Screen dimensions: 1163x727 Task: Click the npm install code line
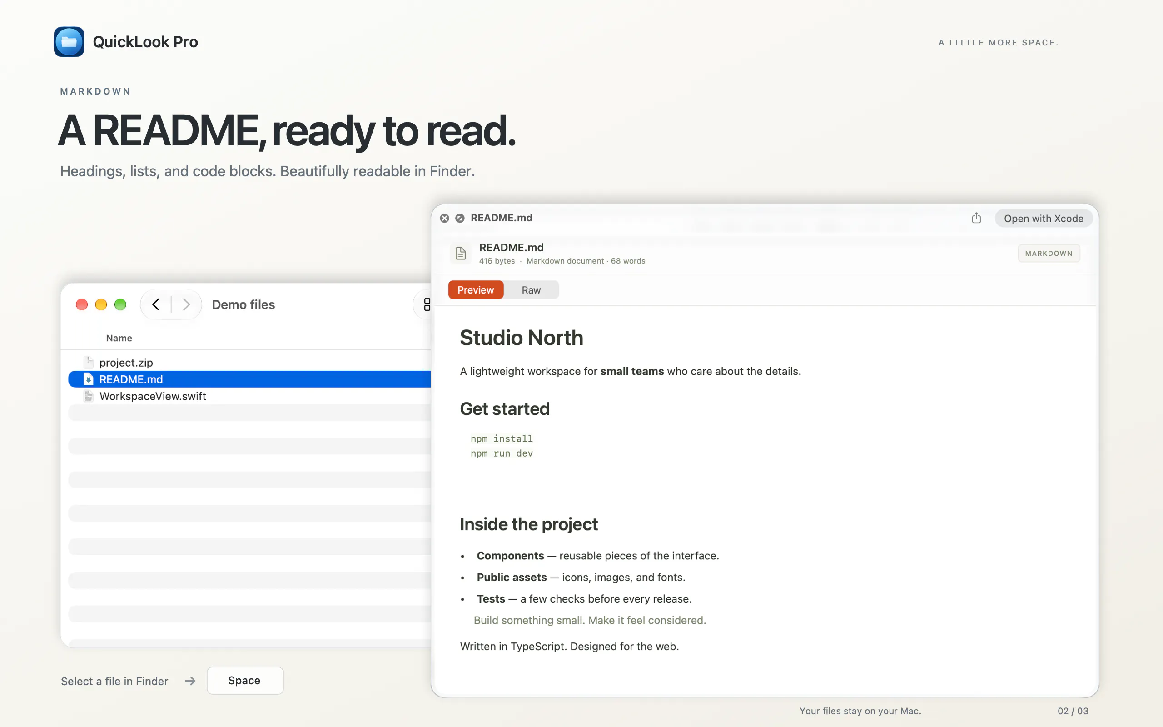point(502,438)
